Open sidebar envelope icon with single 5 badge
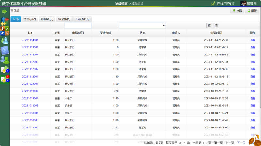This screenshot has width=261, height=146. click(5, 69)
